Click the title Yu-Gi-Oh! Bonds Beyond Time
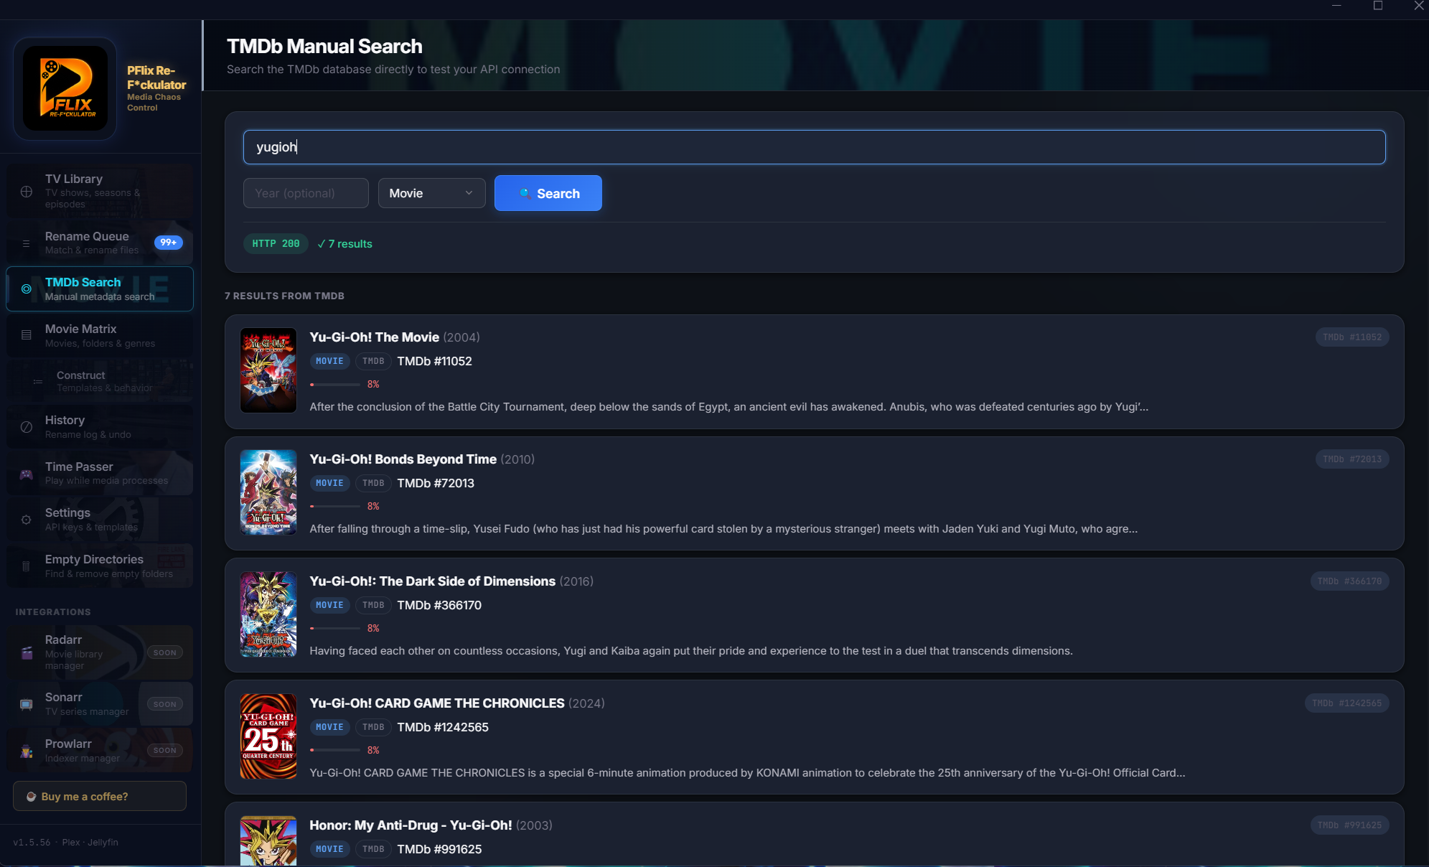Image resolution: width=1429 pixels, height=867 pixels. [x=403, y=459]
